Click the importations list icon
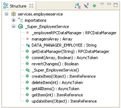This screenshot has height=108, width=121. [21, 20]
